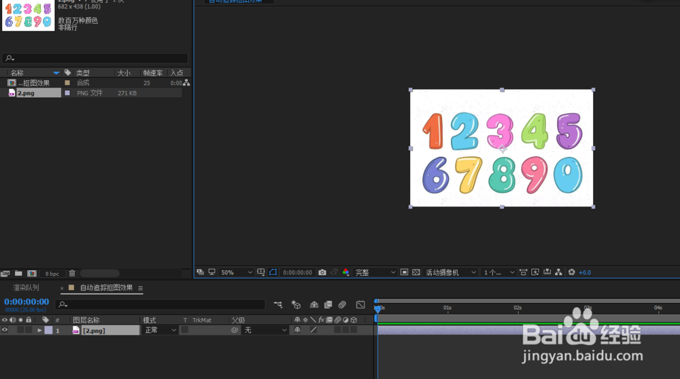This screenshot has width=680, height=379.
Task: Click the fast previews icon
Action: click(535, 272)
